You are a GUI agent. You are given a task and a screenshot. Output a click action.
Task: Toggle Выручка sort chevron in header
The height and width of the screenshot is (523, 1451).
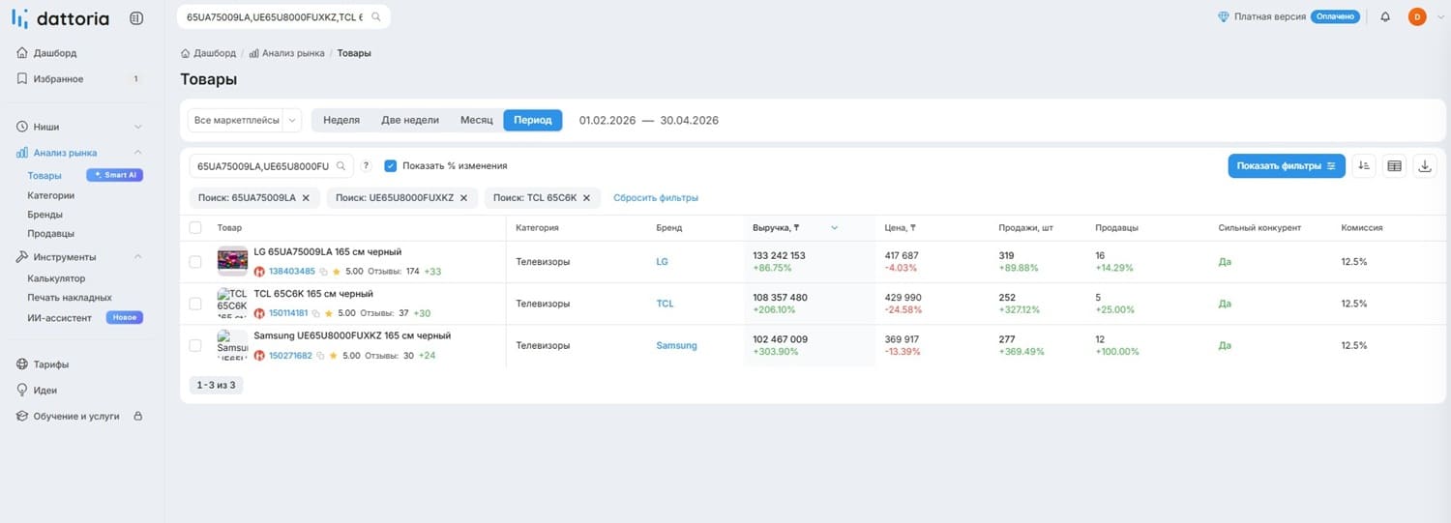[834, 228]
